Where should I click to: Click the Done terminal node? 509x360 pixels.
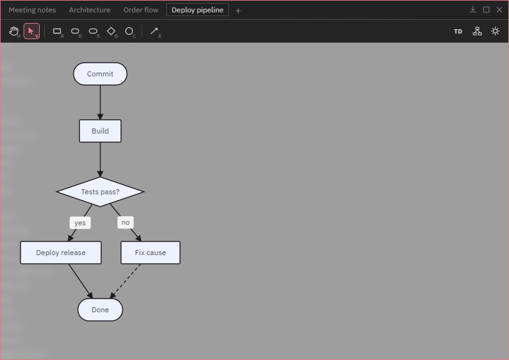101,310
